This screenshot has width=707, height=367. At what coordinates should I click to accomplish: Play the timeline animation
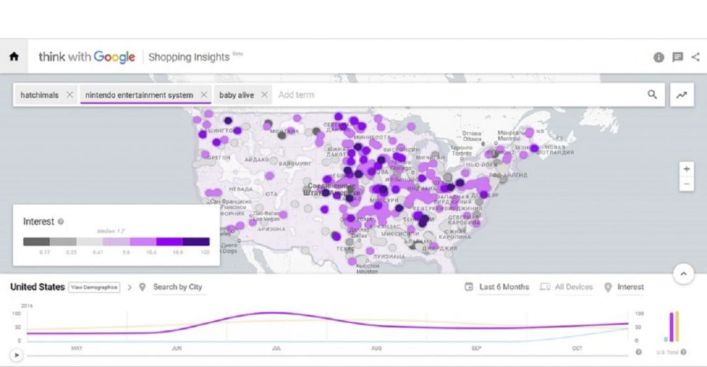click(x=16, y=355)
